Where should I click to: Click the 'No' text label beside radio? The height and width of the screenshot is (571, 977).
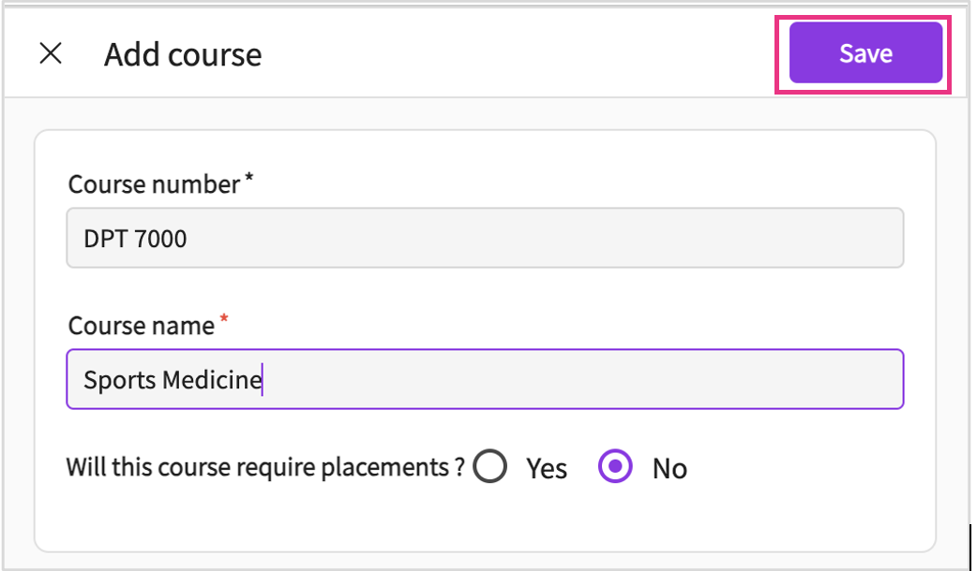(669, 468)
